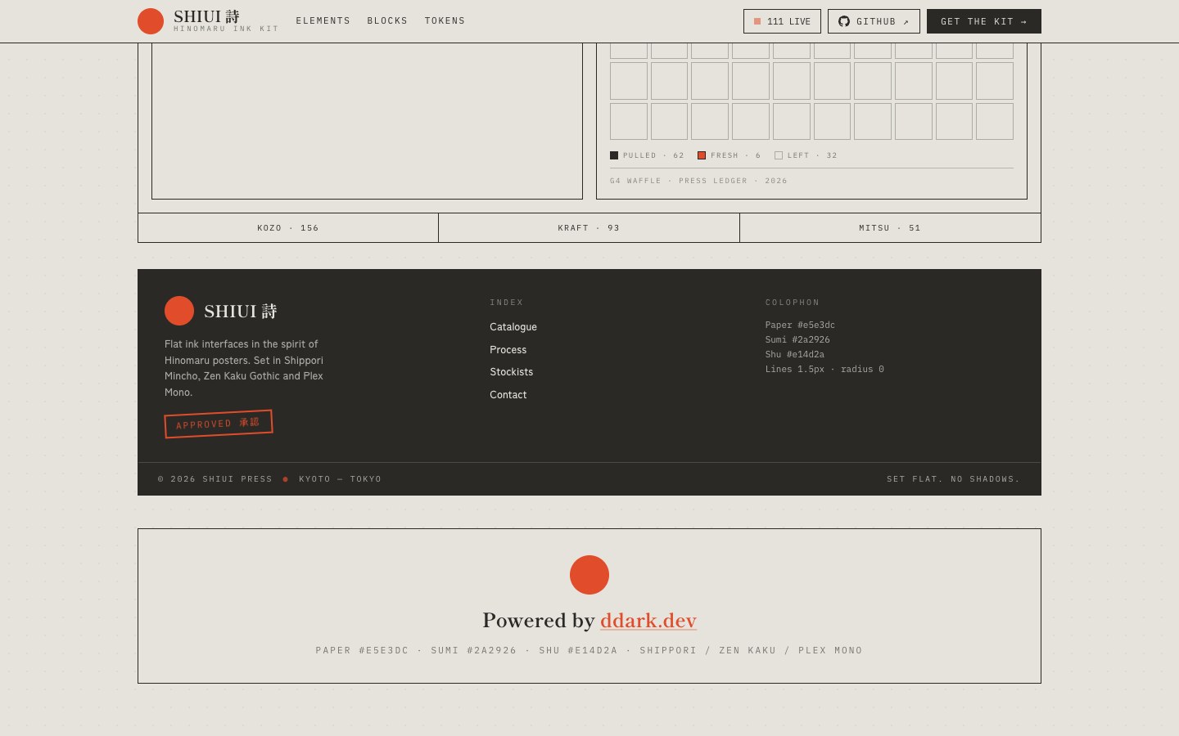Click the SHIUI red sun logo in header

(151, 21)
